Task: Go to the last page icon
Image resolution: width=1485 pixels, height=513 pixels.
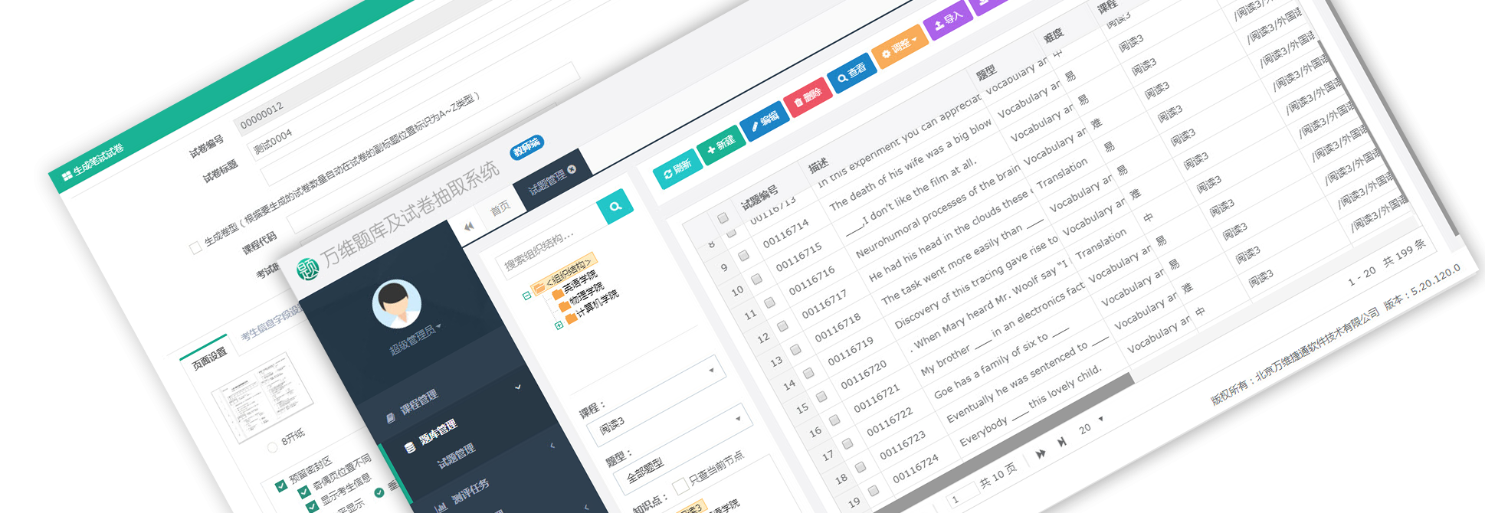Action: 1062,442
